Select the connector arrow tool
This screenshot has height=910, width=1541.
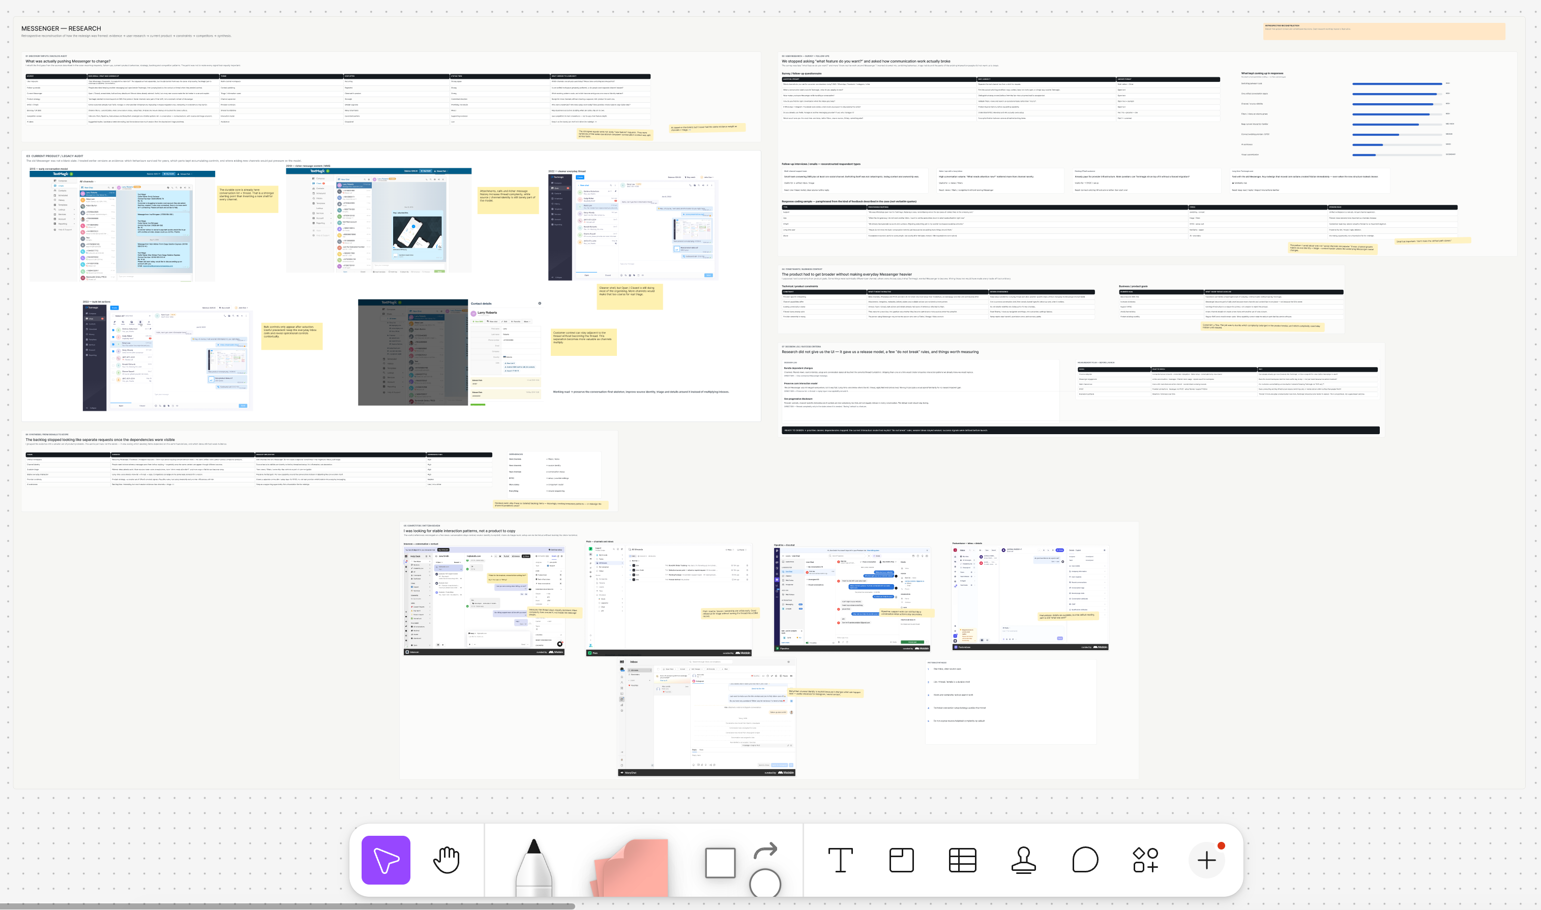click(x=765, y=851)
